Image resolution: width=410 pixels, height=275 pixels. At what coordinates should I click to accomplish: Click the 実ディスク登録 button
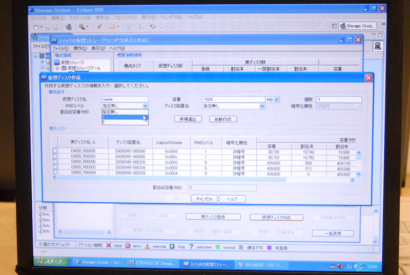pos(213,217)
